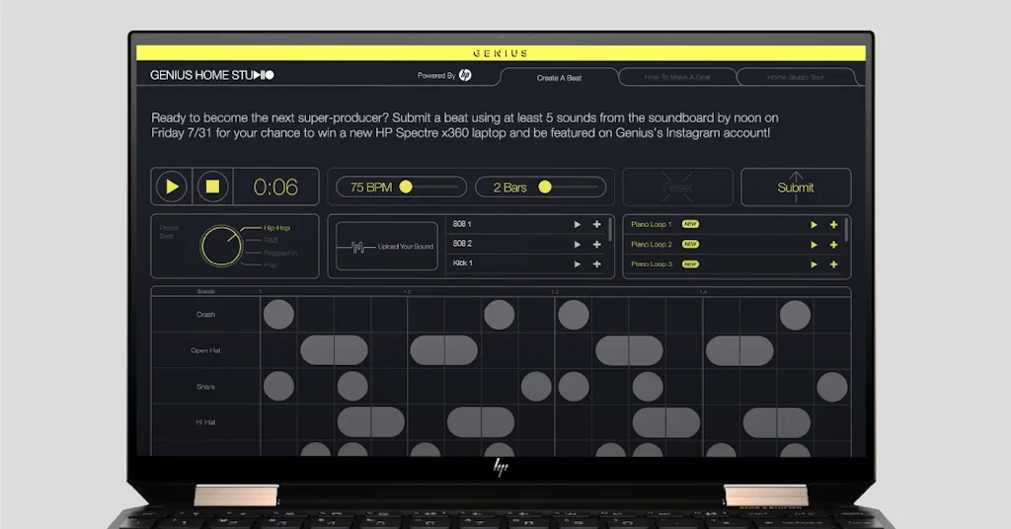Image resolution: width=1011 pixels, height=529 pixels.
Task: Click the HP logo beside Powered By
Action: click(x=466, y=75)
